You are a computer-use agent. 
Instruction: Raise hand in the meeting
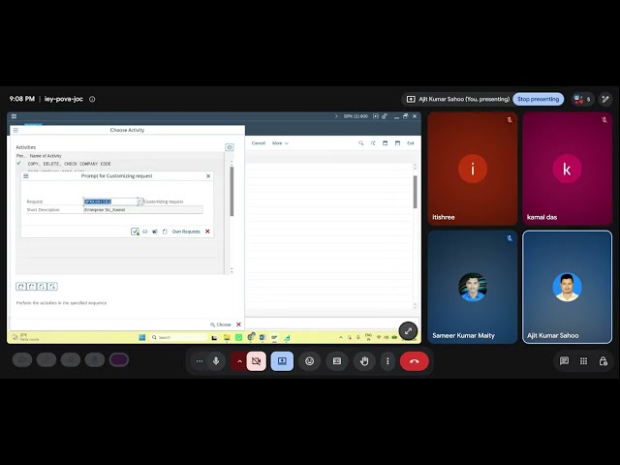364,361
